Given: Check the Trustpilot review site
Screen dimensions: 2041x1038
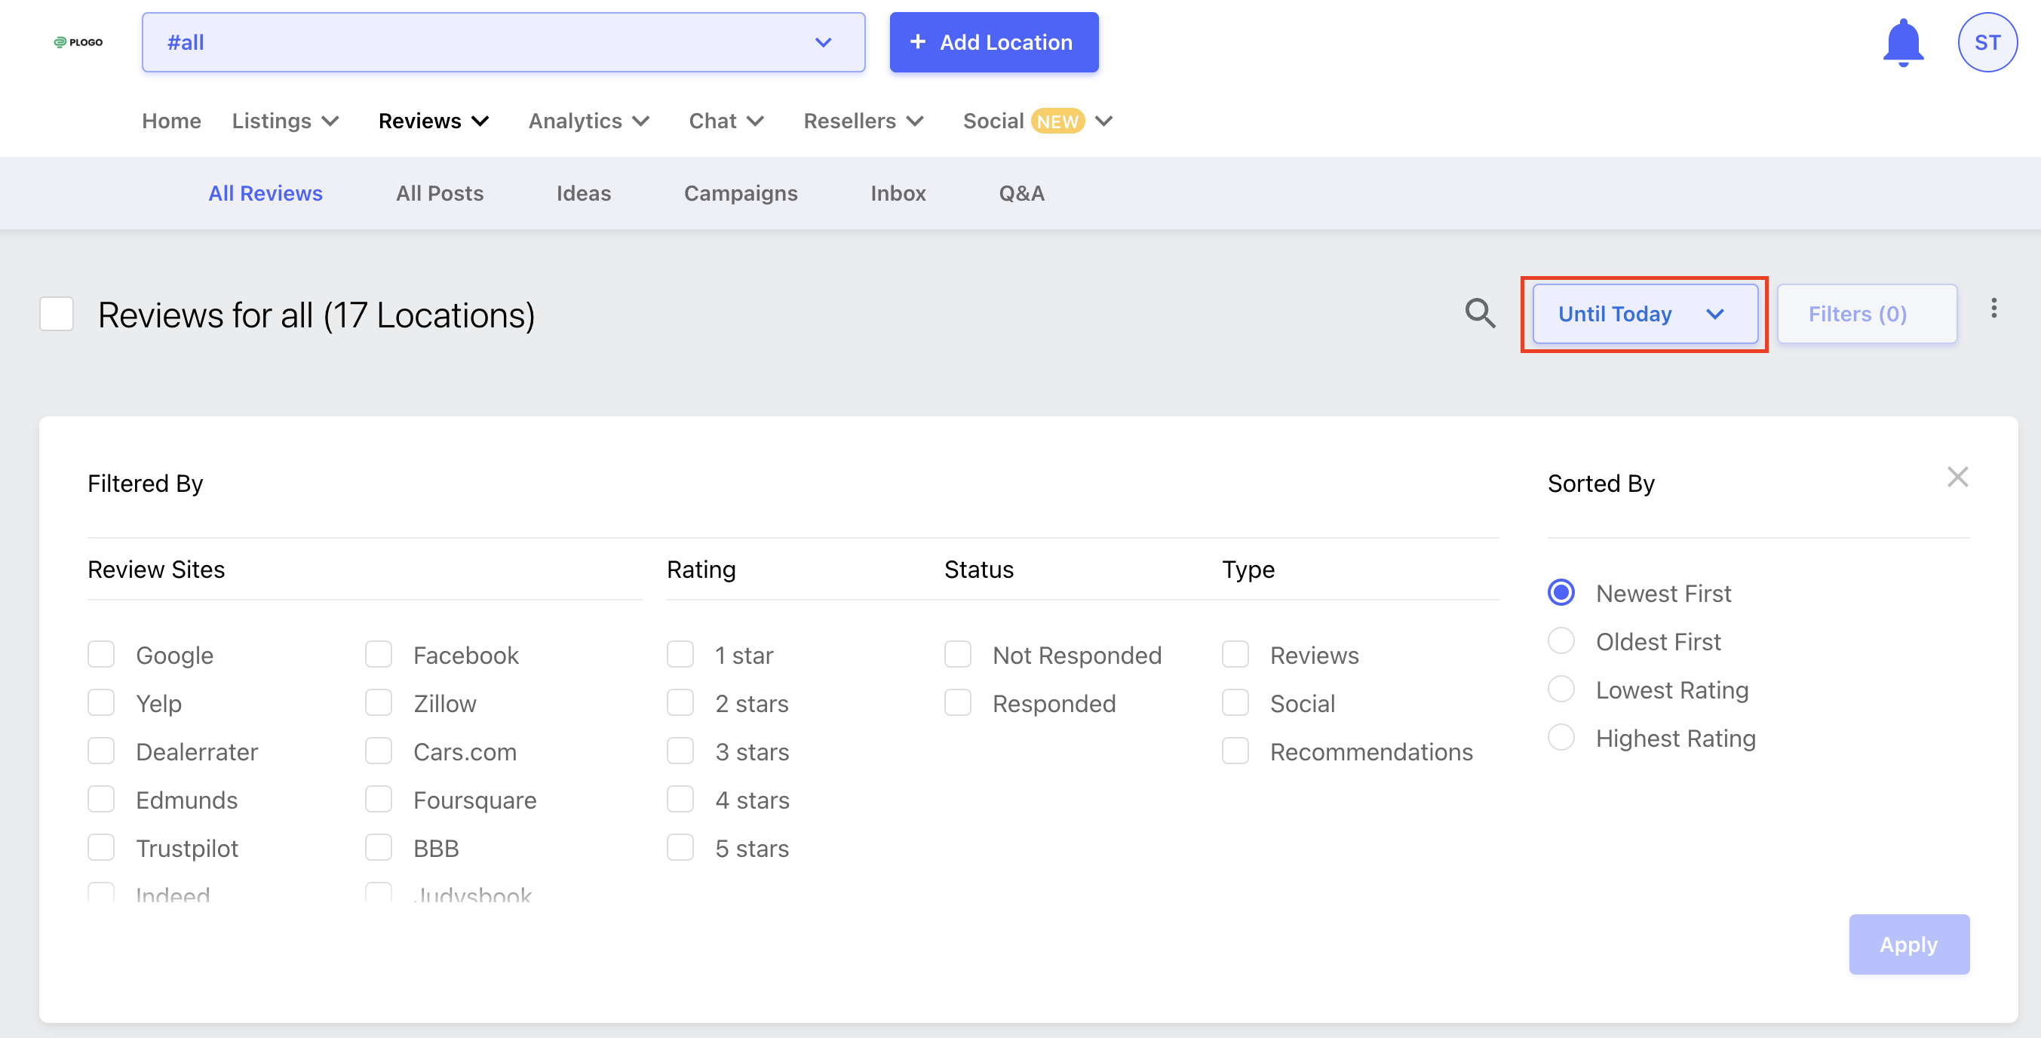Looking at the screenshot, I should [101, 849].
